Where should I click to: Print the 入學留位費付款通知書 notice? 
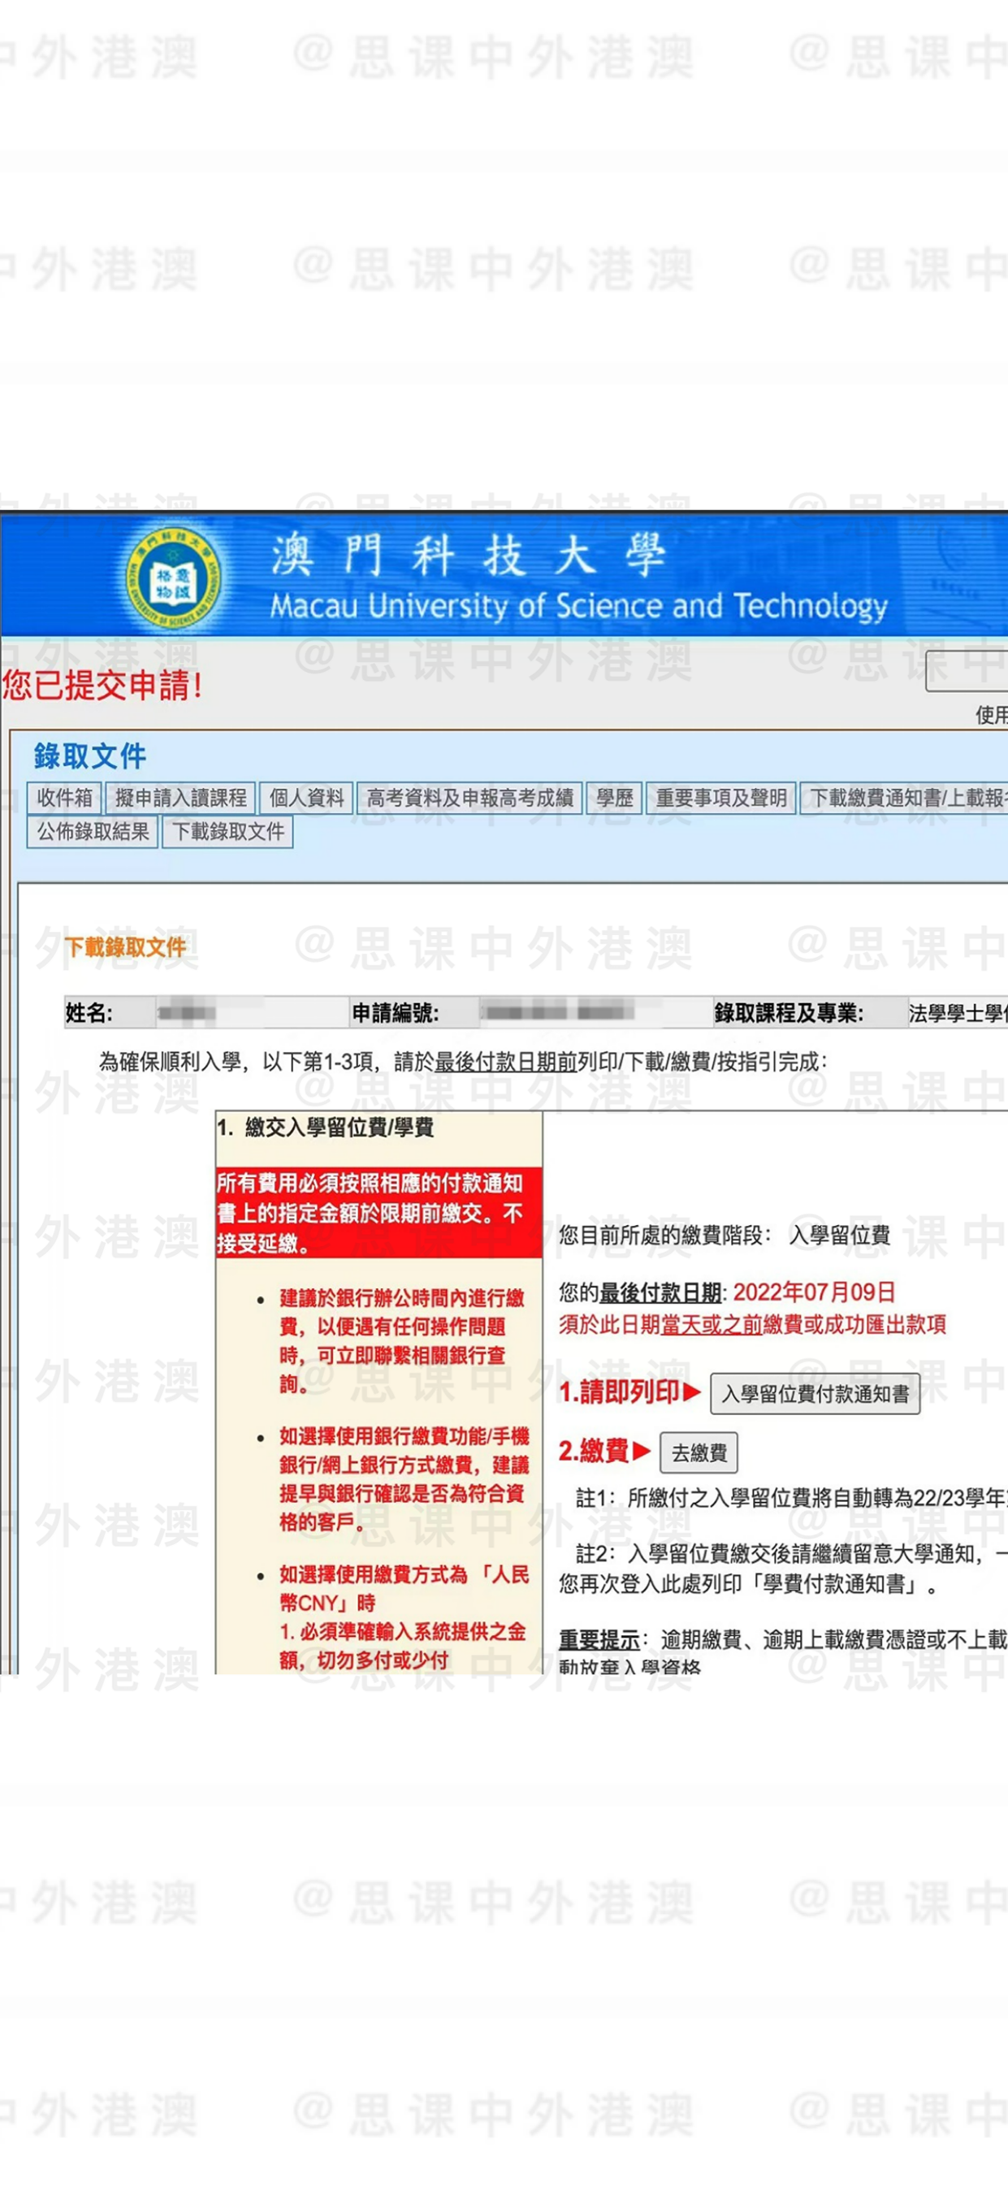pos(815,1393)
